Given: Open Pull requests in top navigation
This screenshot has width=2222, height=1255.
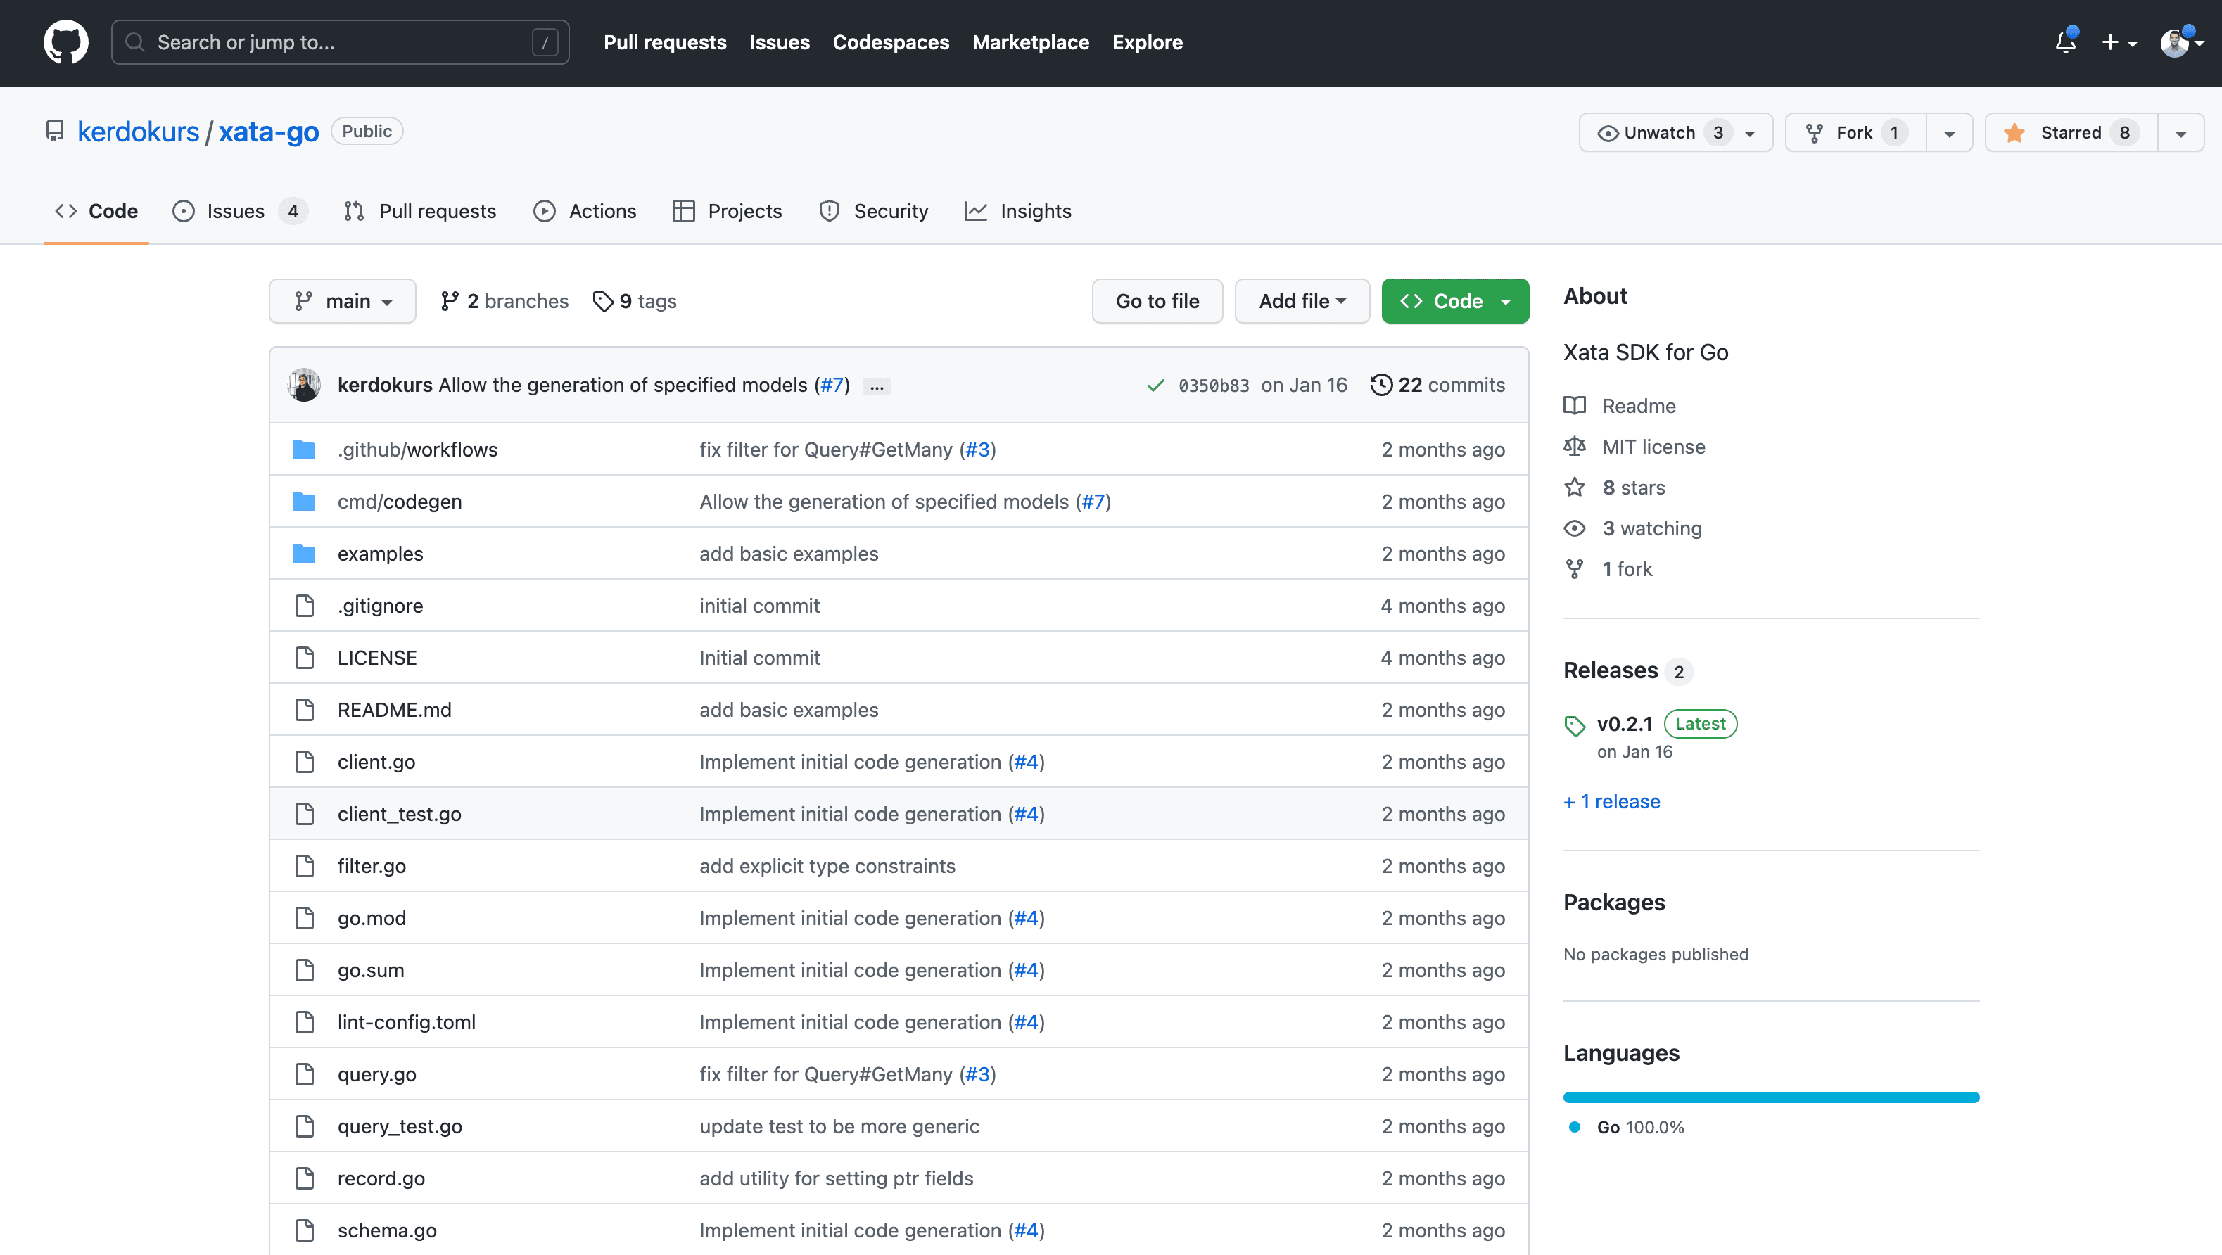Looking at the screenshot, I should (x=665, y=42).
